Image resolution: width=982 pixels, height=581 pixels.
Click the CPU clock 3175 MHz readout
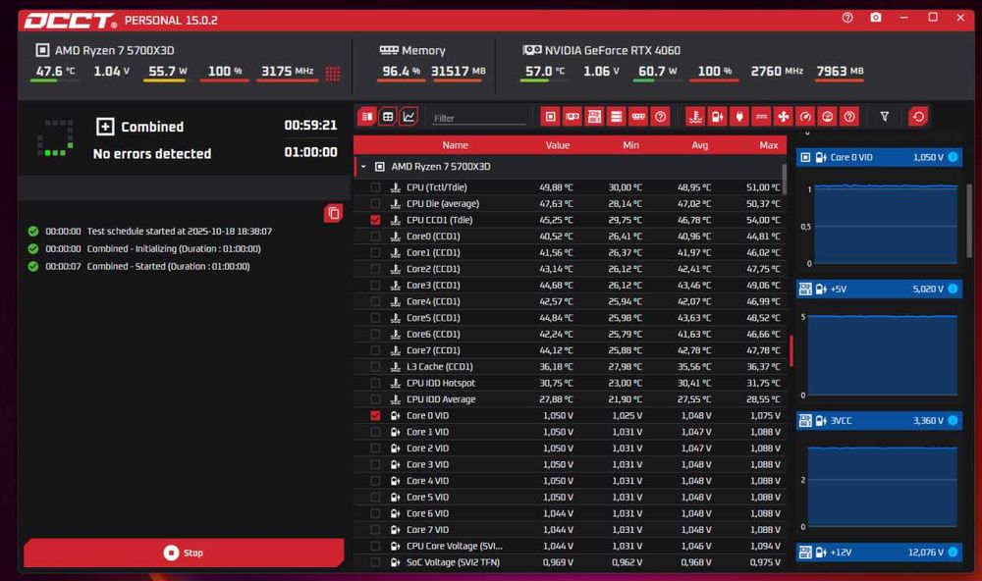[288, 72]
